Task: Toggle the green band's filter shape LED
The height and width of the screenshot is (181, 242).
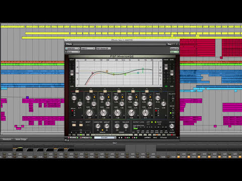Action: coord(123,97)
